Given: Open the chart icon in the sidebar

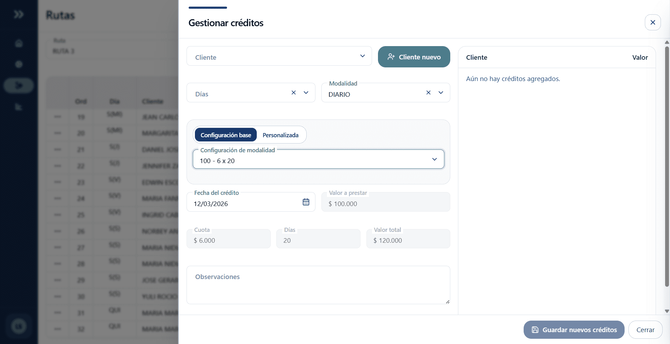Looking at the screenshot, I should pyautogui.click(x=19, y=107).
